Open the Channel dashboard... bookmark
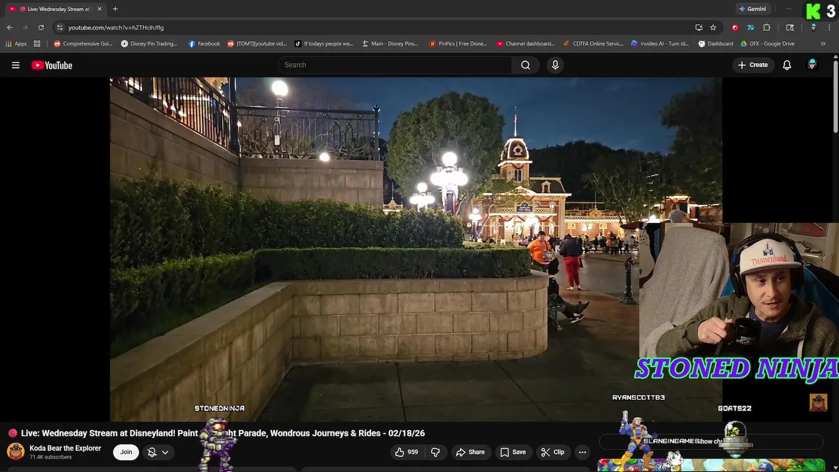The width and height of the screenshot is (839, 472). pos(526,44)
